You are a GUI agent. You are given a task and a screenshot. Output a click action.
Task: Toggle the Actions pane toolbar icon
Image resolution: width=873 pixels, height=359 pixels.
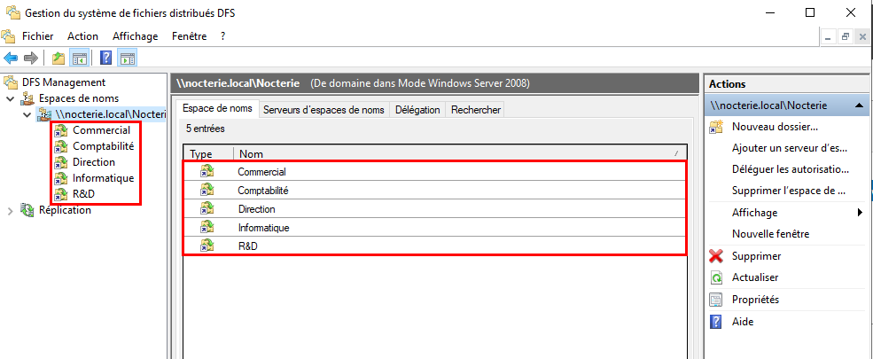[127, 59]
